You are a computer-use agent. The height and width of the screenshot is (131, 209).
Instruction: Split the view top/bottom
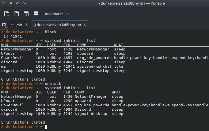click(x=36, y=14)
